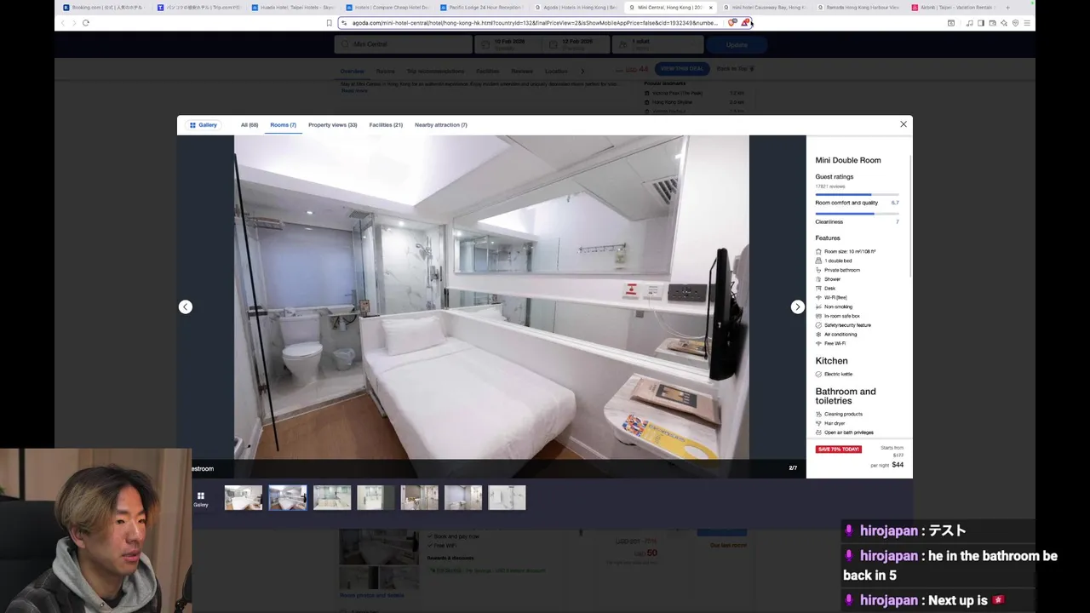
Task: Select the second highlighted room thumbnail
Action: coord(288,497)
